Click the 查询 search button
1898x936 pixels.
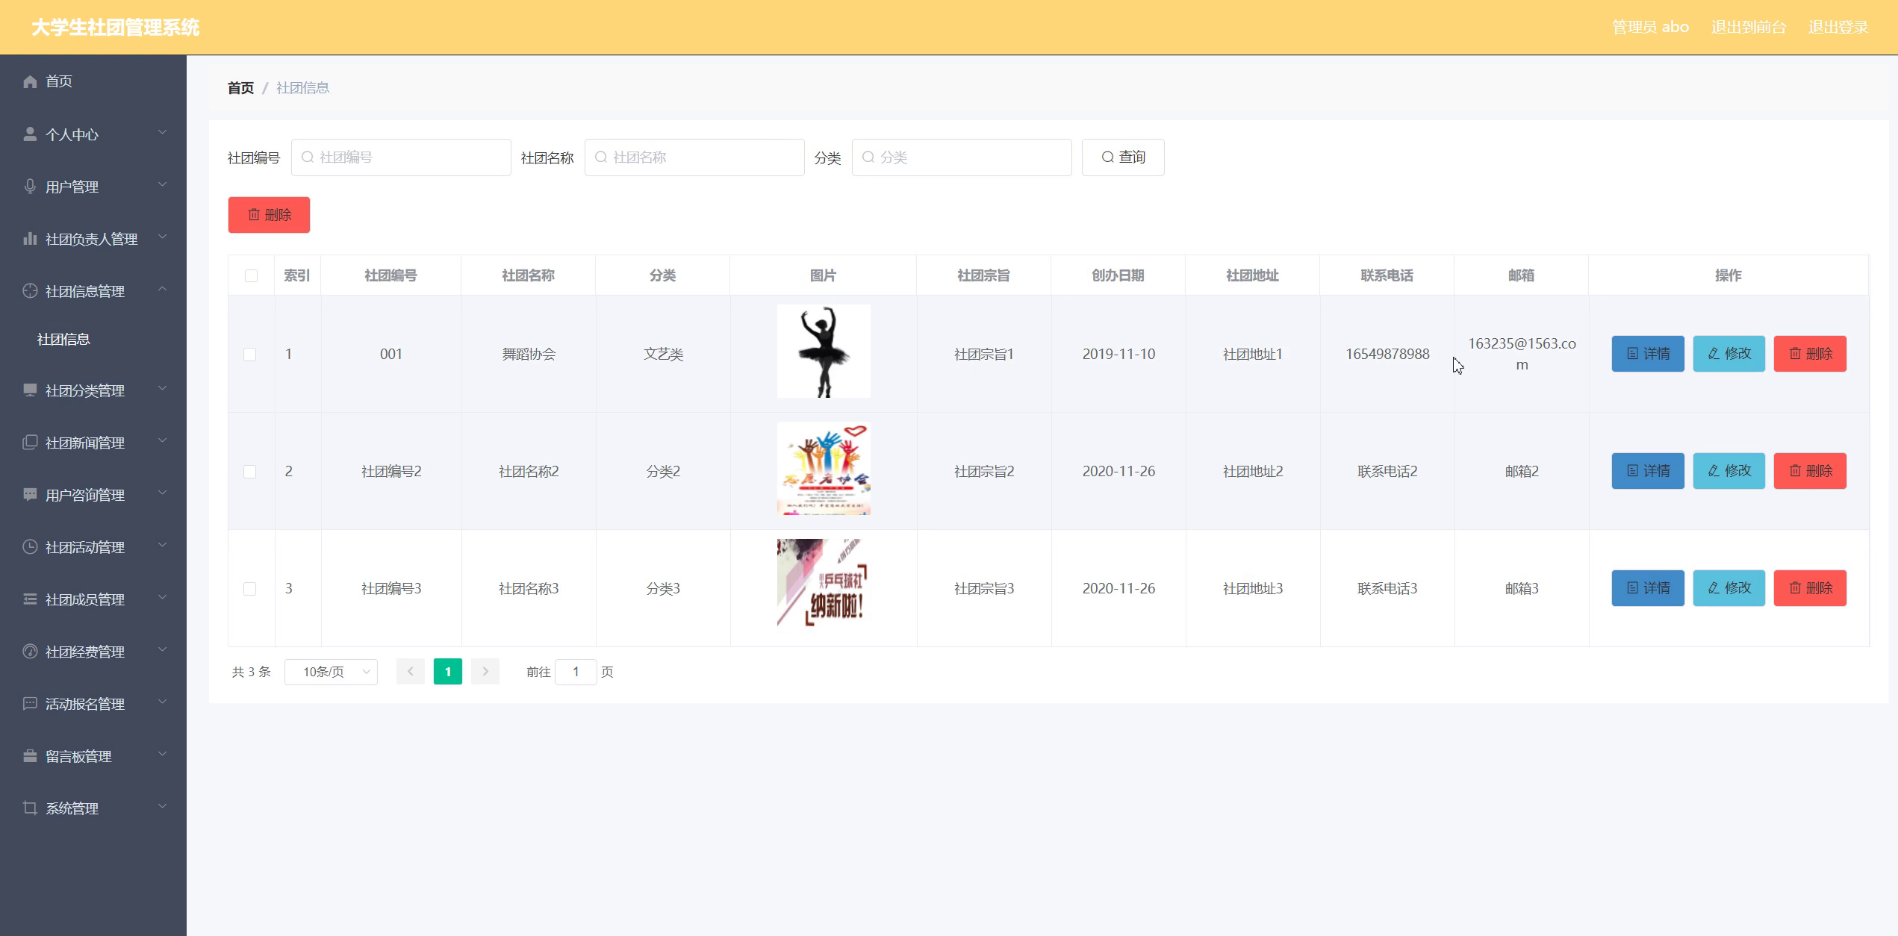1123,157
